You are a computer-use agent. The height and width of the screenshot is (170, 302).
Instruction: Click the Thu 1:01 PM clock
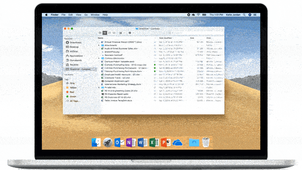[216, 15]
